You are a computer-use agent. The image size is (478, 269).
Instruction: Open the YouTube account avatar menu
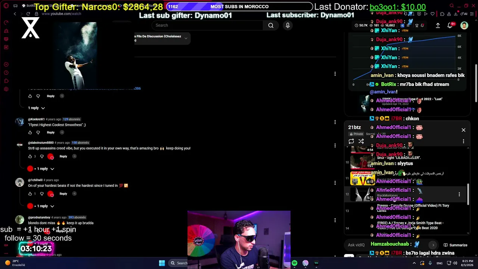464,25
